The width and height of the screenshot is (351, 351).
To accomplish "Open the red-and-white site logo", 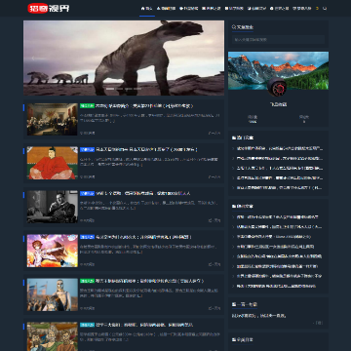I will 49,8.
